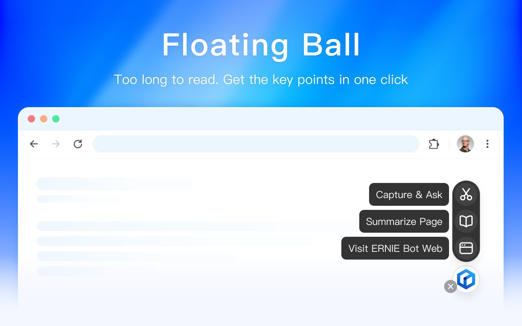522x326 pixels.
Task: Go back with the left arrow
Action: point(34,144)
